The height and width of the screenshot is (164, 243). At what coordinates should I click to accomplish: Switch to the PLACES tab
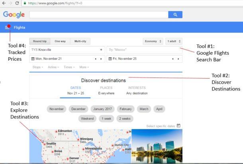(x=106, y=91)
